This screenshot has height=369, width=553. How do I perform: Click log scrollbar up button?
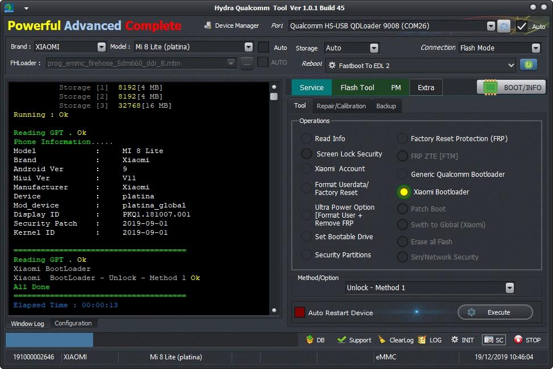[274, 87]
